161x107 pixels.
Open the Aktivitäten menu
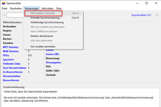[x=47, y=9]
